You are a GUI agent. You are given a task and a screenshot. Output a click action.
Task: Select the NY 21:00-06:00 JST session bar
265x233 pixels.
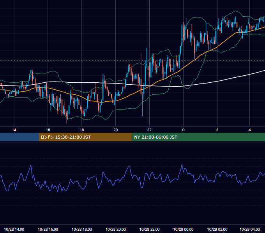(198, 137)
